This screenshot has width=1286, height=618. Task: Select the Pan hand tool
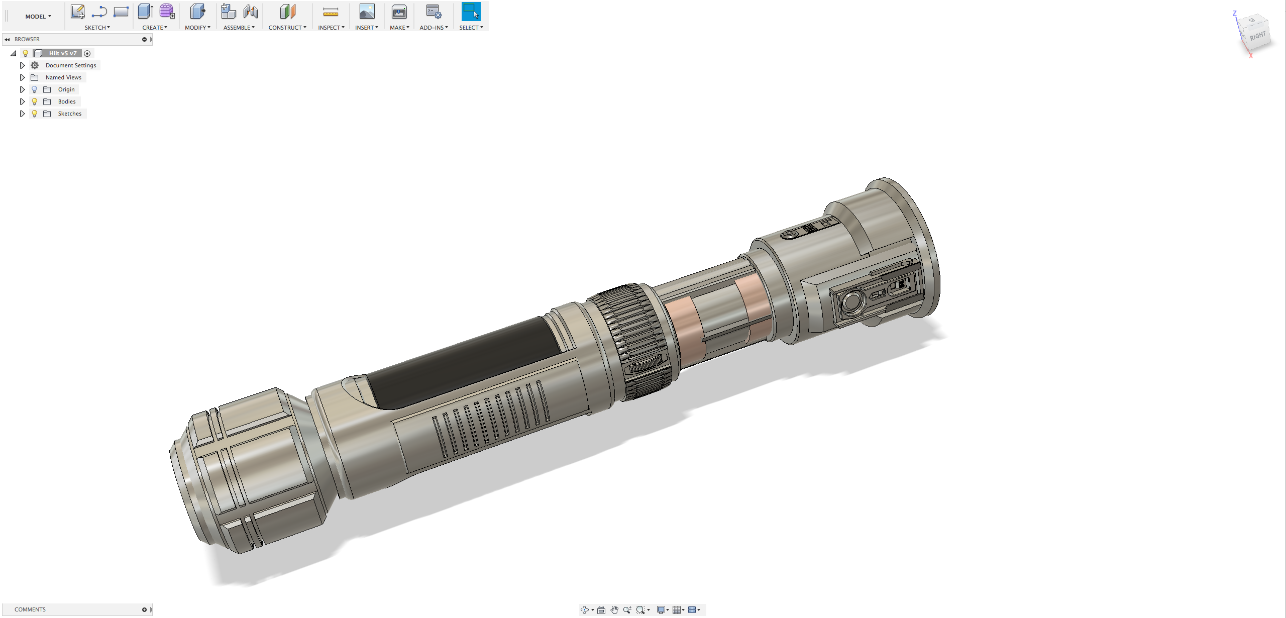point(614,609)
